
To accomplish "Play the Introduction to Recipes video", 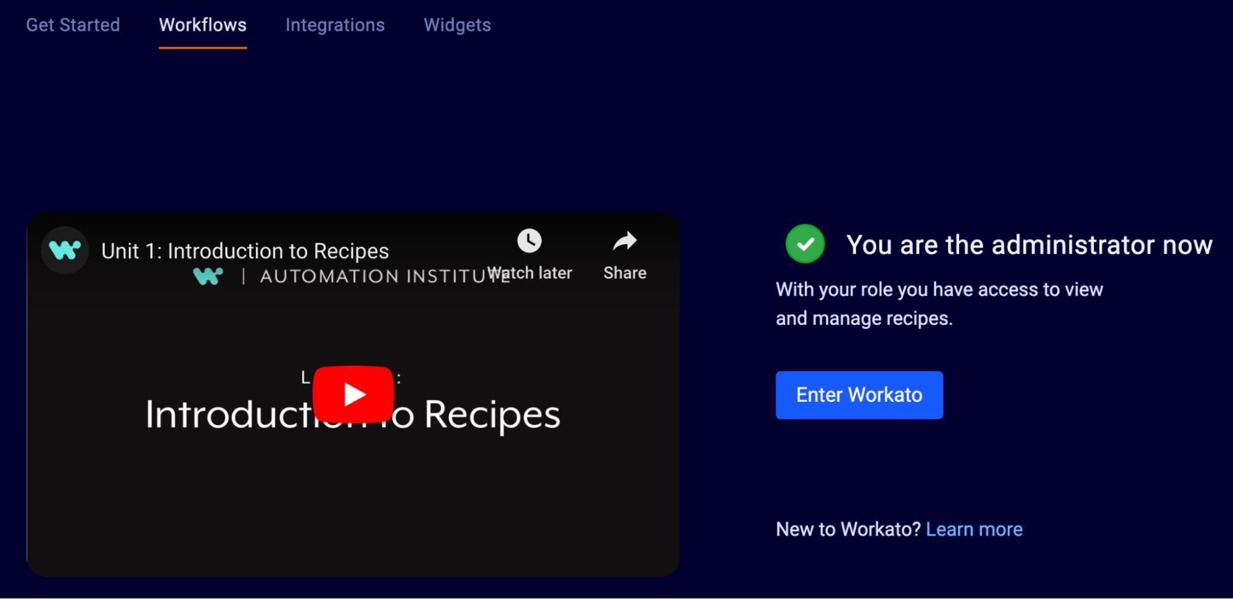I will click(x=353, y=394).
